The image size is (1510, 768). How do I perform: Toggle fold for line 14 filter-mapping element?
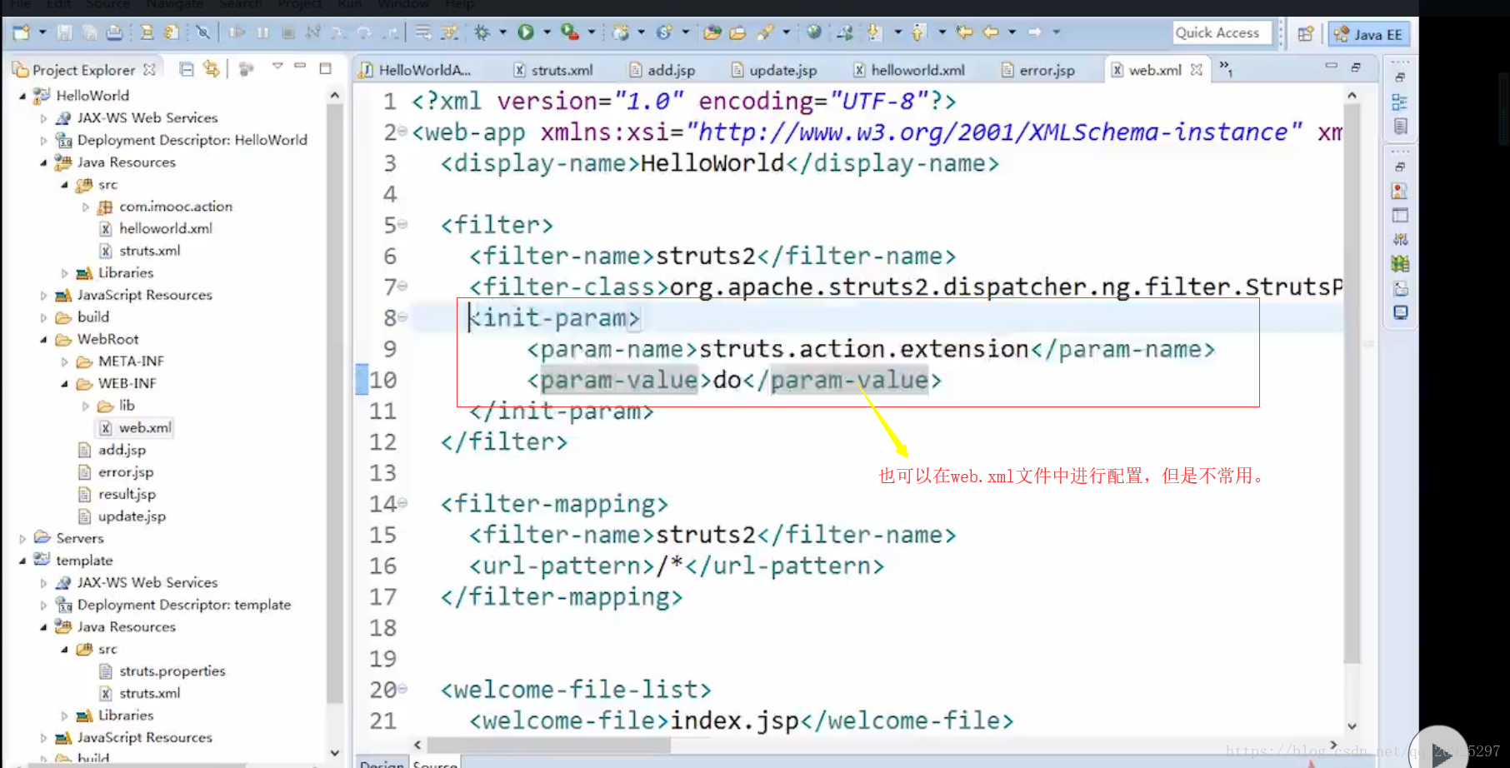pos(402,503)
